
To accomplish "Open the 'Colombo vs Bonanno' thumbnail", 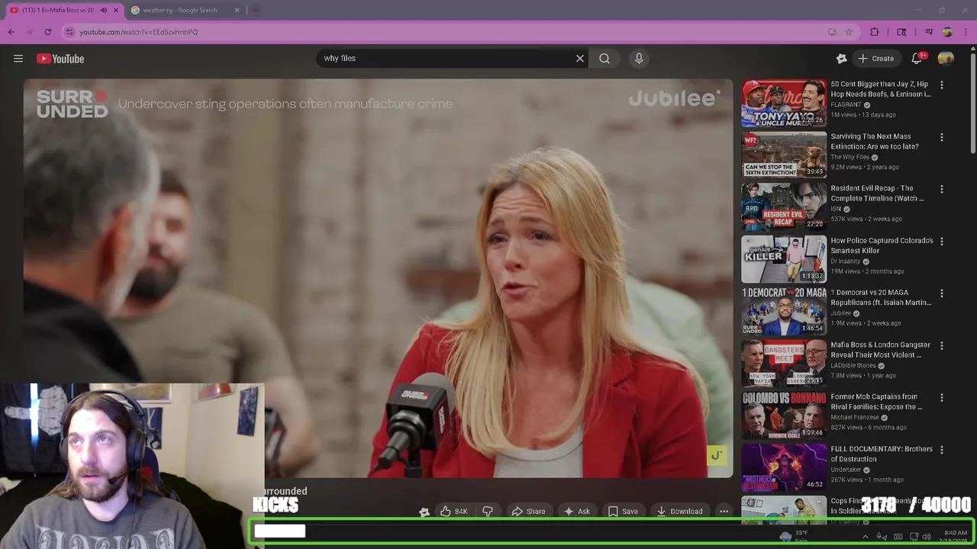I will (784, 416).
